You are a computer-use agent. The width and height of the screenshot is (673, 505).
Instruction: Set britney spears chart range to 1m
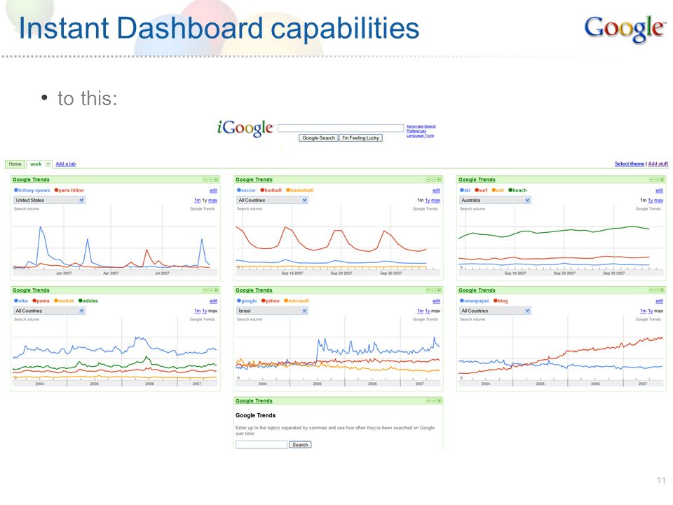pos(198,201)
